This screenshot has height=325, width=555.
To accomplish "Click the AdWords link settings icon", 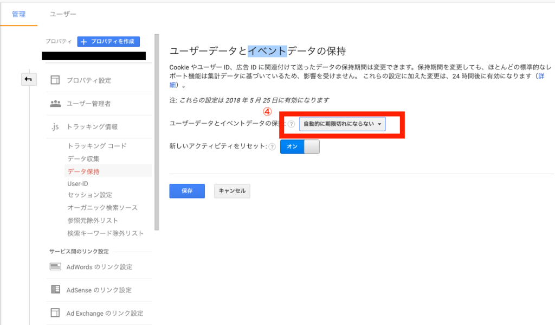I will click(x=55, y=266).
